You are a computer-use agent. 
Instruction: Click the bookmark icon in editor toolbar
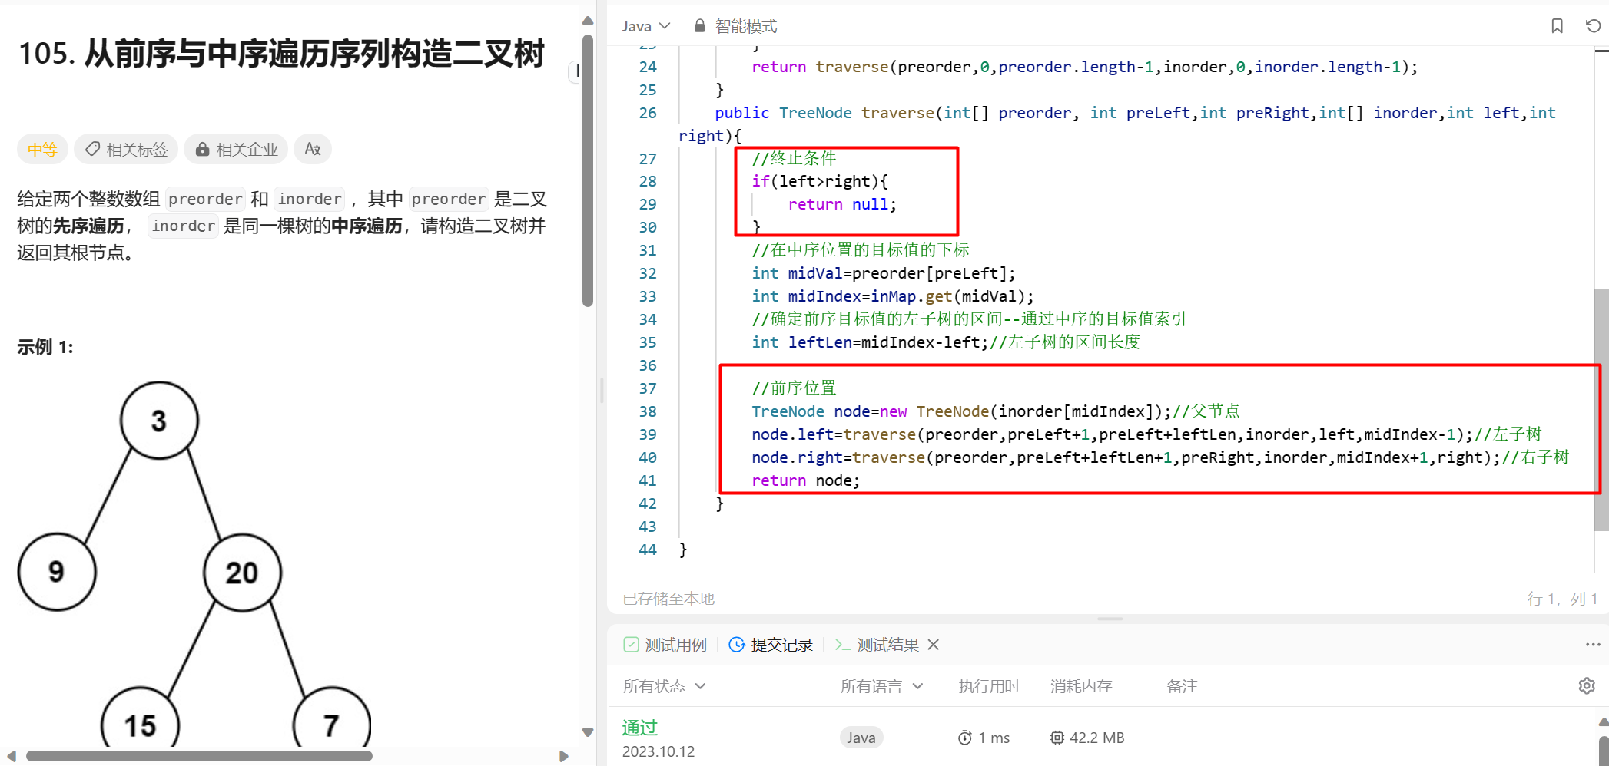click(x=1557, y=26)
